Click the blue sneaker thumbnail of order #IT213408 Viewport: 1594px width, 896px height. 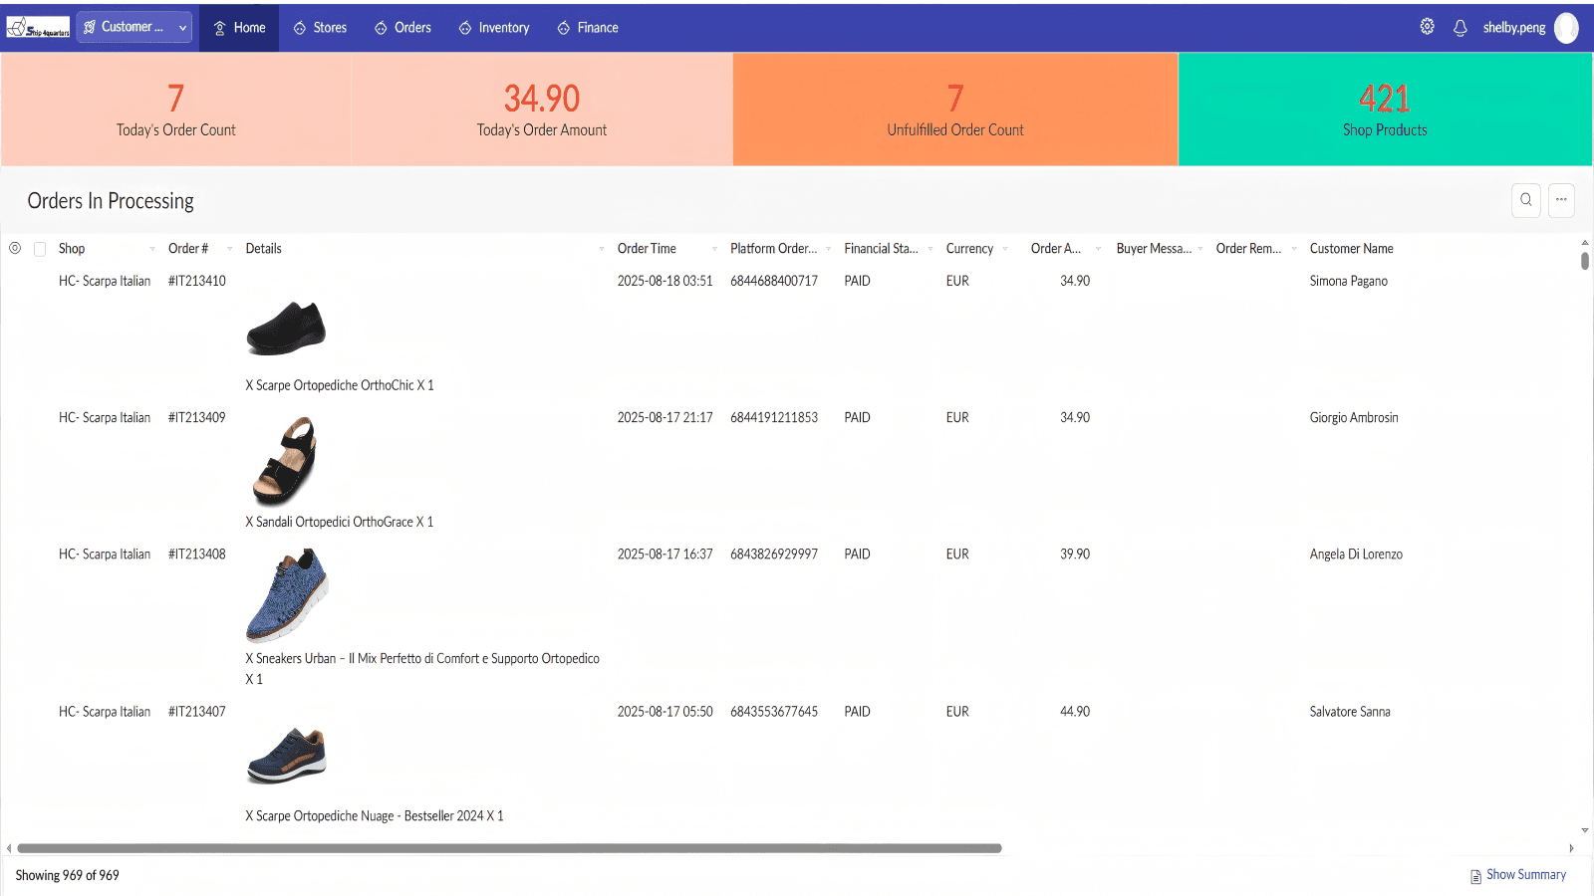point(287,595)
